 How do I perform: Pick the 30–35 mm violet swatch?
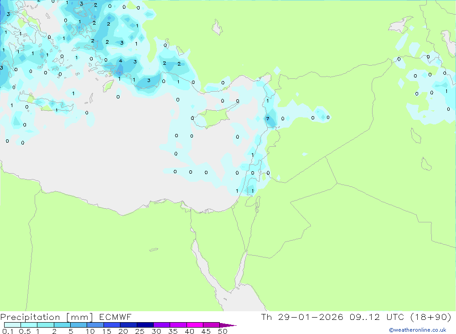[x=162, y=325]
